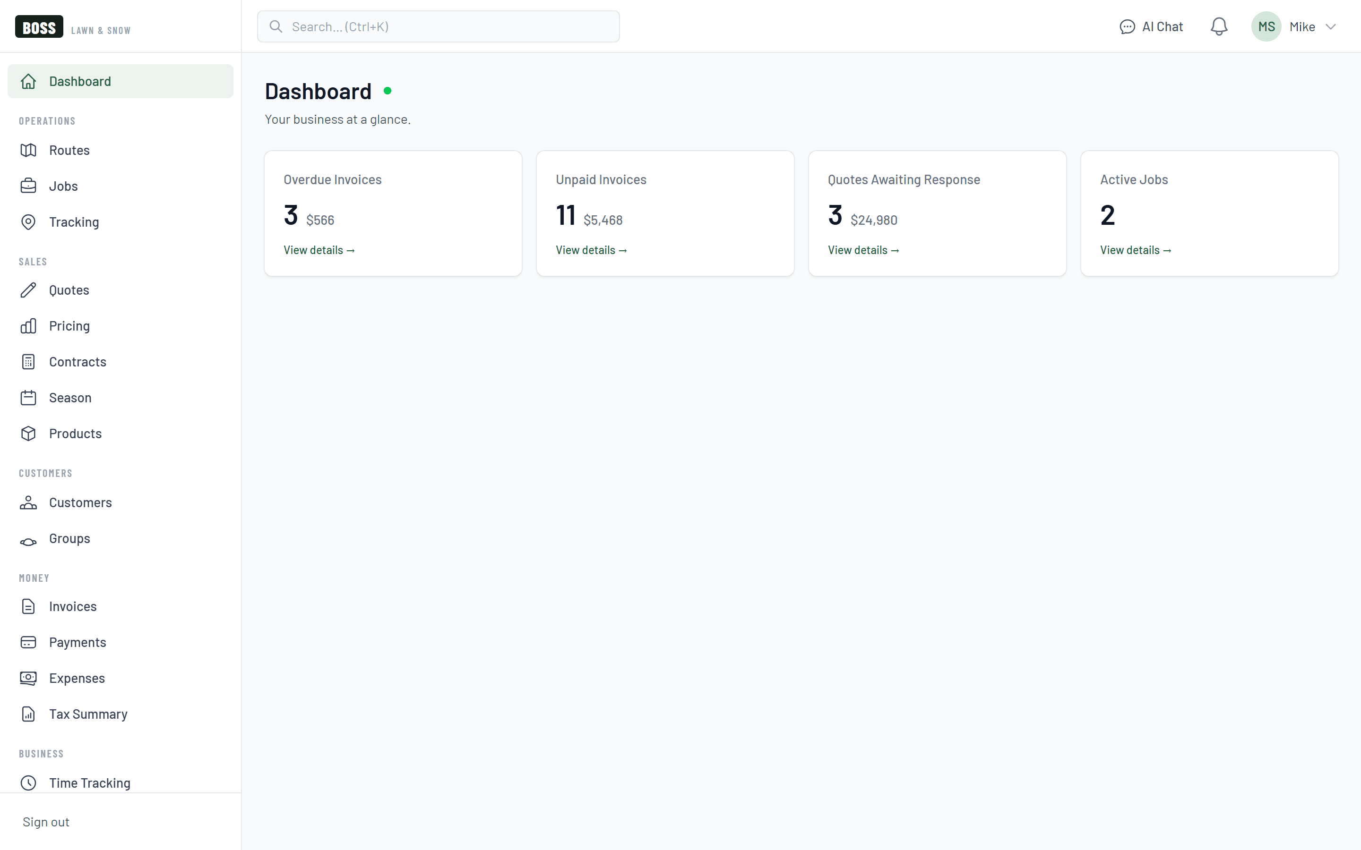View details for Overdue Invoices
This screenshot has width=1361, height=850.
point(319,250)
